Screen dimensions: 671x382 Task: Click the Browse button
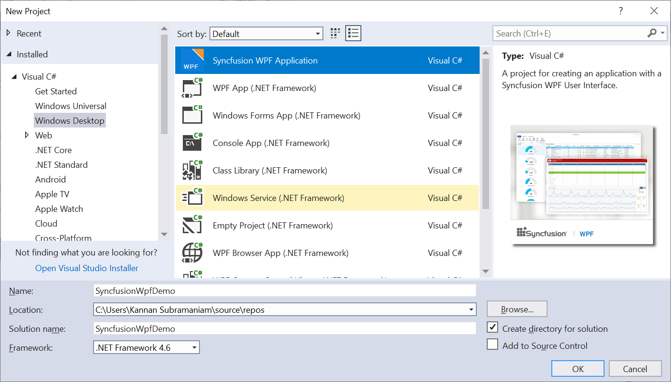click(x=517, y=309)
